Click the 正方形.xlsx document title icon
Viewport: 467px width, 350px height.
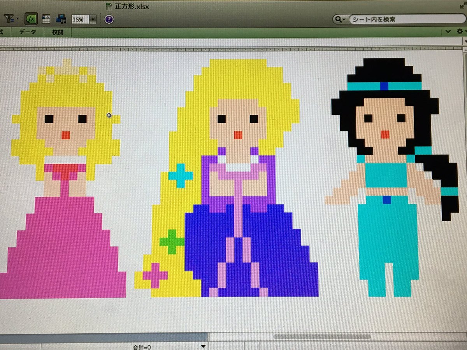point(109,6)
